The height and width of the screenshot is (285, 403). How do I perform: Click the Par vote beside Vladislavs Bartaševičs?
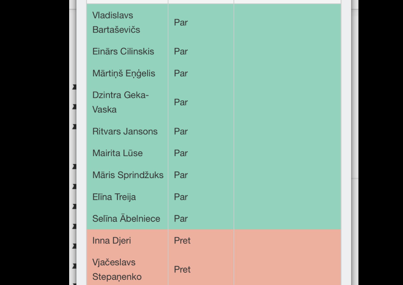tap(181, 22)
